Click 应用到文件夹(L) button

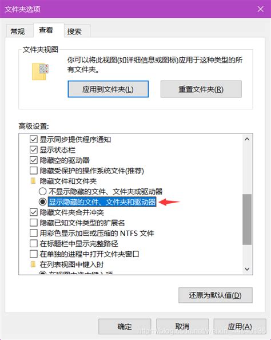(108, 89)
